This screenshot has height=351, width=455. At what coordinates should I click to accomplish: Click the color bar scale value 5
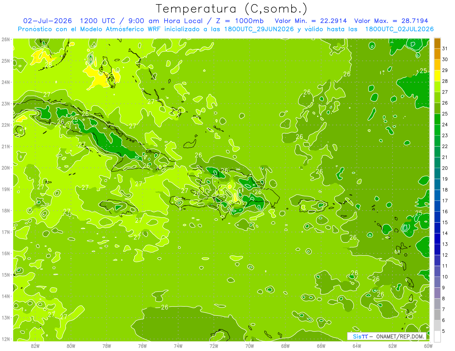click(x=444, y=331)
